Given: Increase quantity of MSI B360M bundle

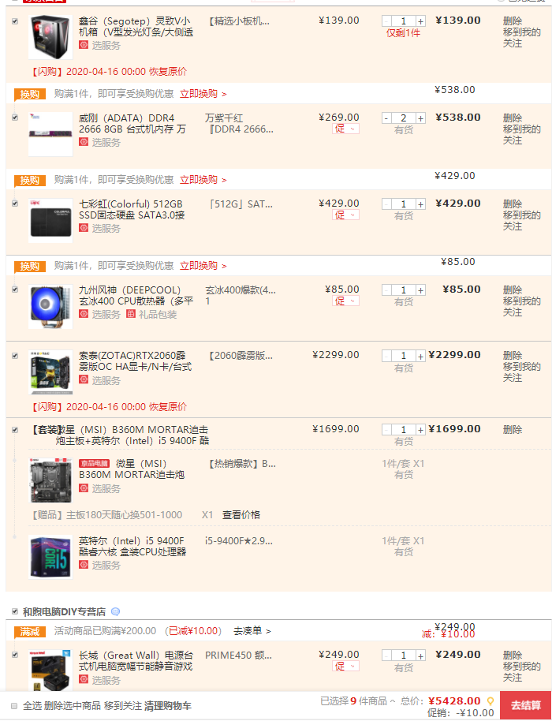Looking at the screenshot, I should (x=420, y=430).
